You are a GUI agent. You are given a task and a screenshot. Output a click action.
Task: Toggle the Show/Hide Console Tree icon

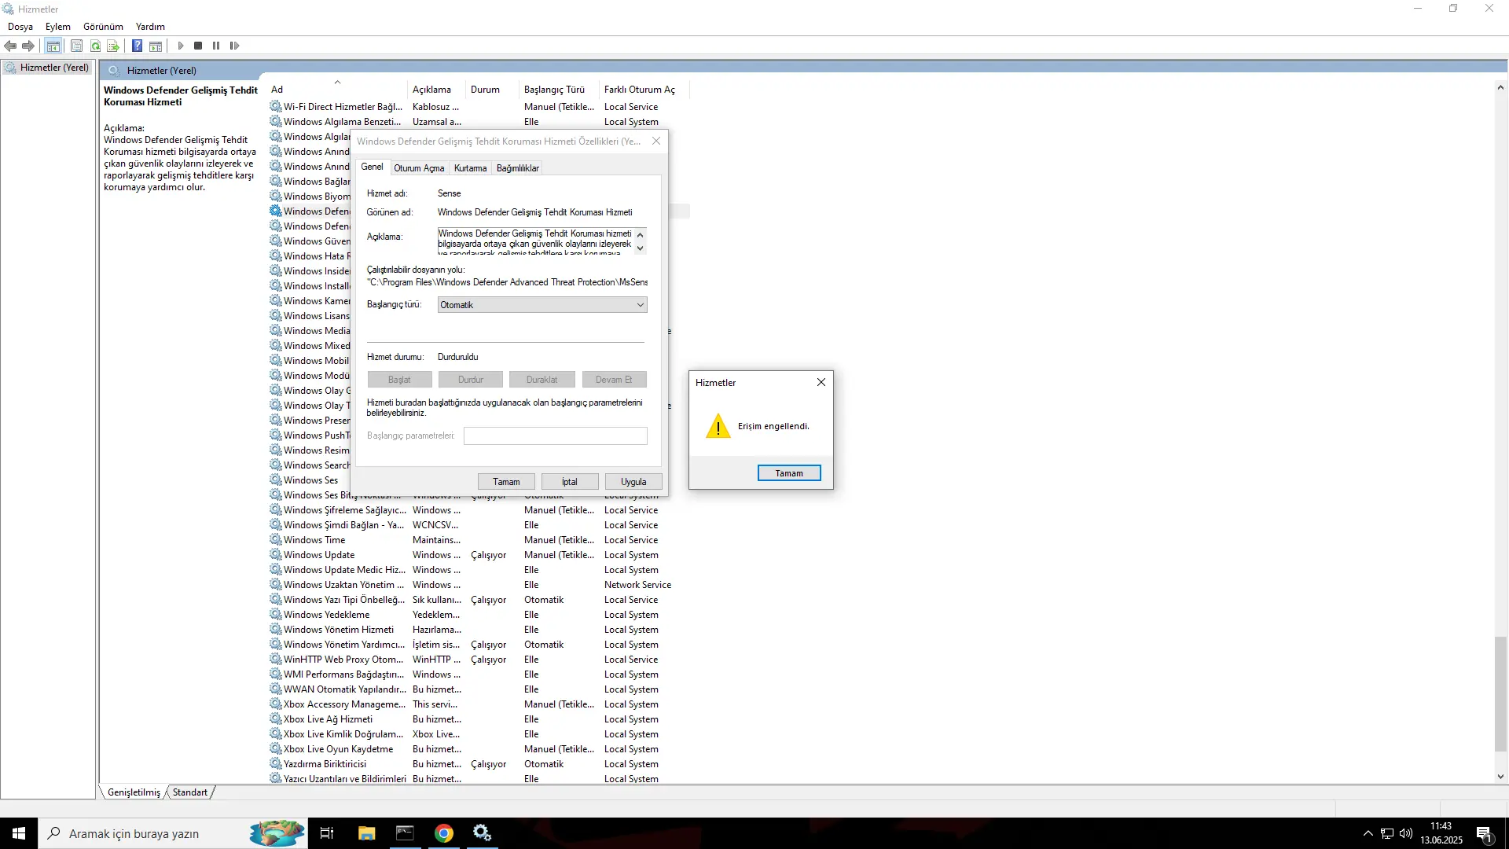pyautogui.click(x=53, y=46)
